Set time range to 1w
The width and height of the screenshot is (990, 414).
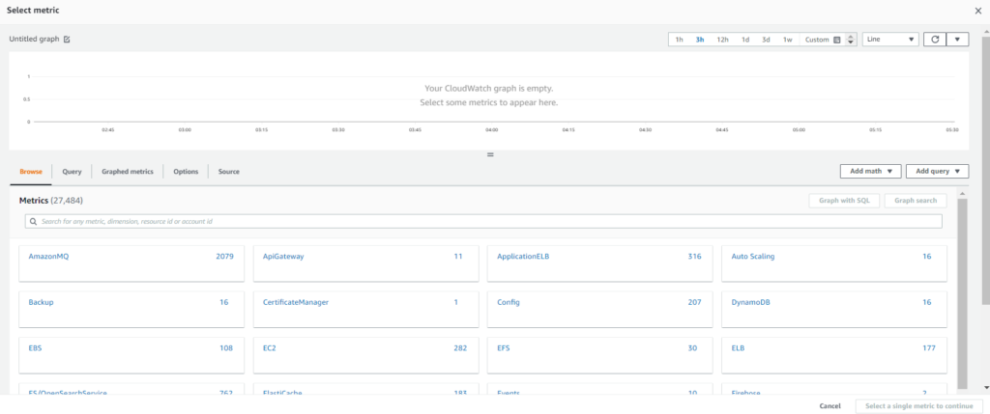[x=787, y=39]
